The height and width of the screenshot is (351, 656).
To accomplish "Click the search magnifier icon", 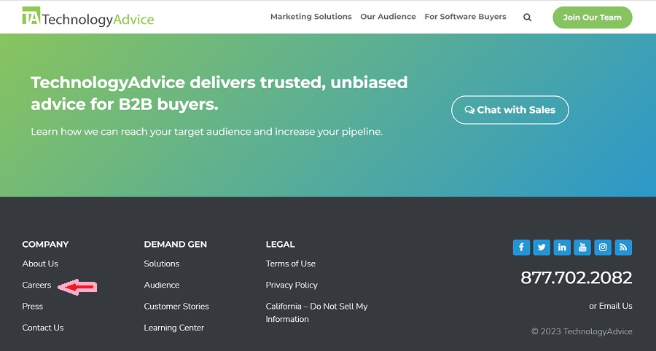I will pos(527,17).
